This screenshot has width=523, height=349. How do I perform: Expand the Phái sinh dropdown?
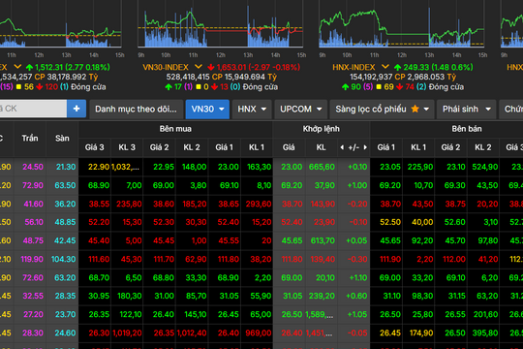[467, 109]
